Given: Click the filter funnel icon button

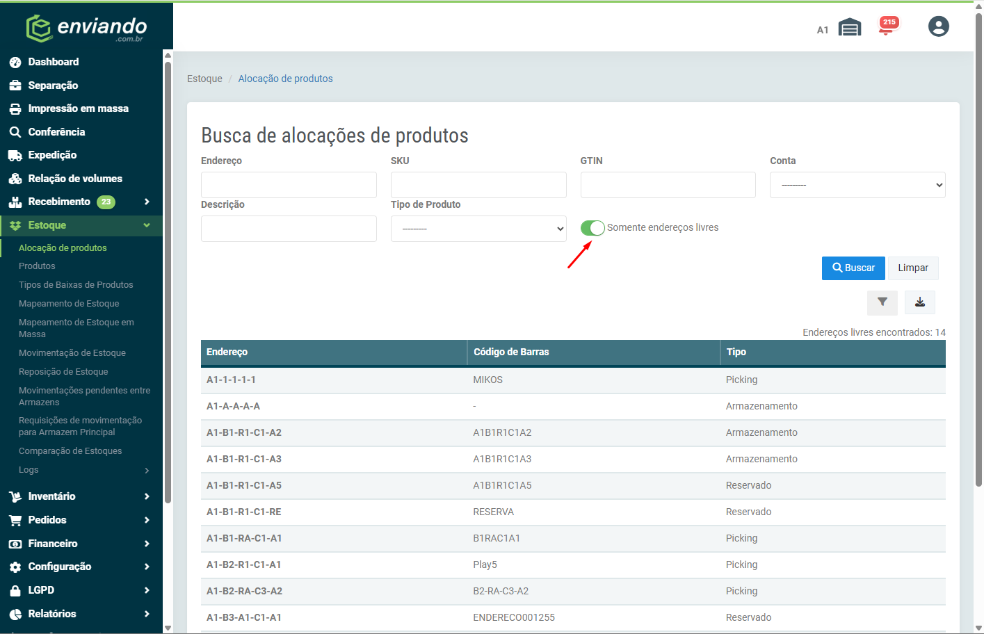Looking at the screenshot, I should [x=882, y=302].
